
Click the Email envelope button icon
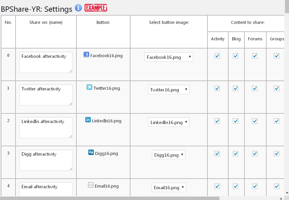(x=91, y=185)
